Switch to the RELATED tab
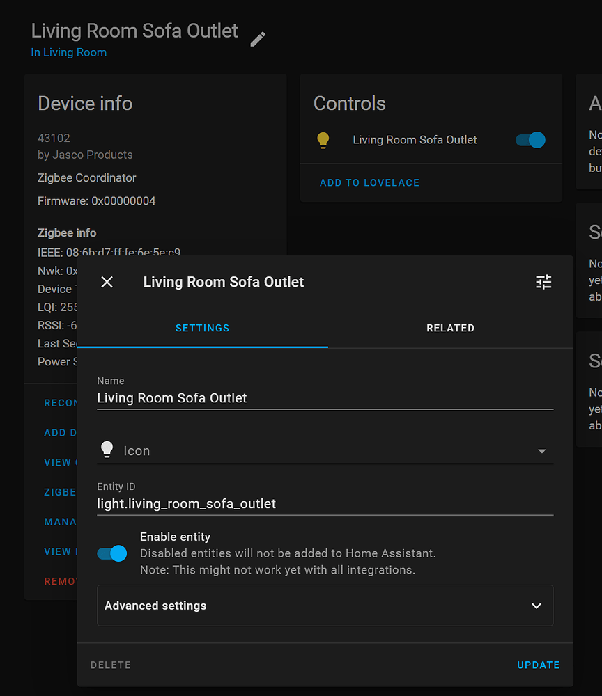The width and height of the screenshot is (602, 696). (x=450, y=328)
